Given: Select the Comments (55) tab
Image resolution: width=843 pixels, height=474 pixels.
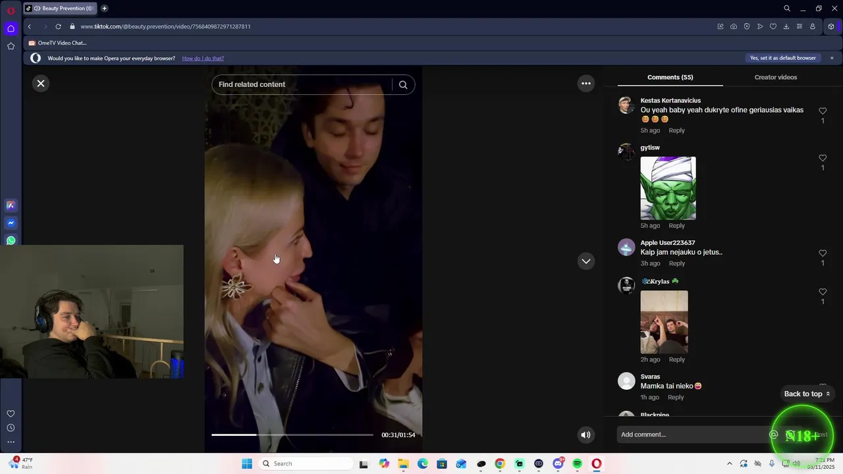Looking at the screenshot, I should point(670,77).
